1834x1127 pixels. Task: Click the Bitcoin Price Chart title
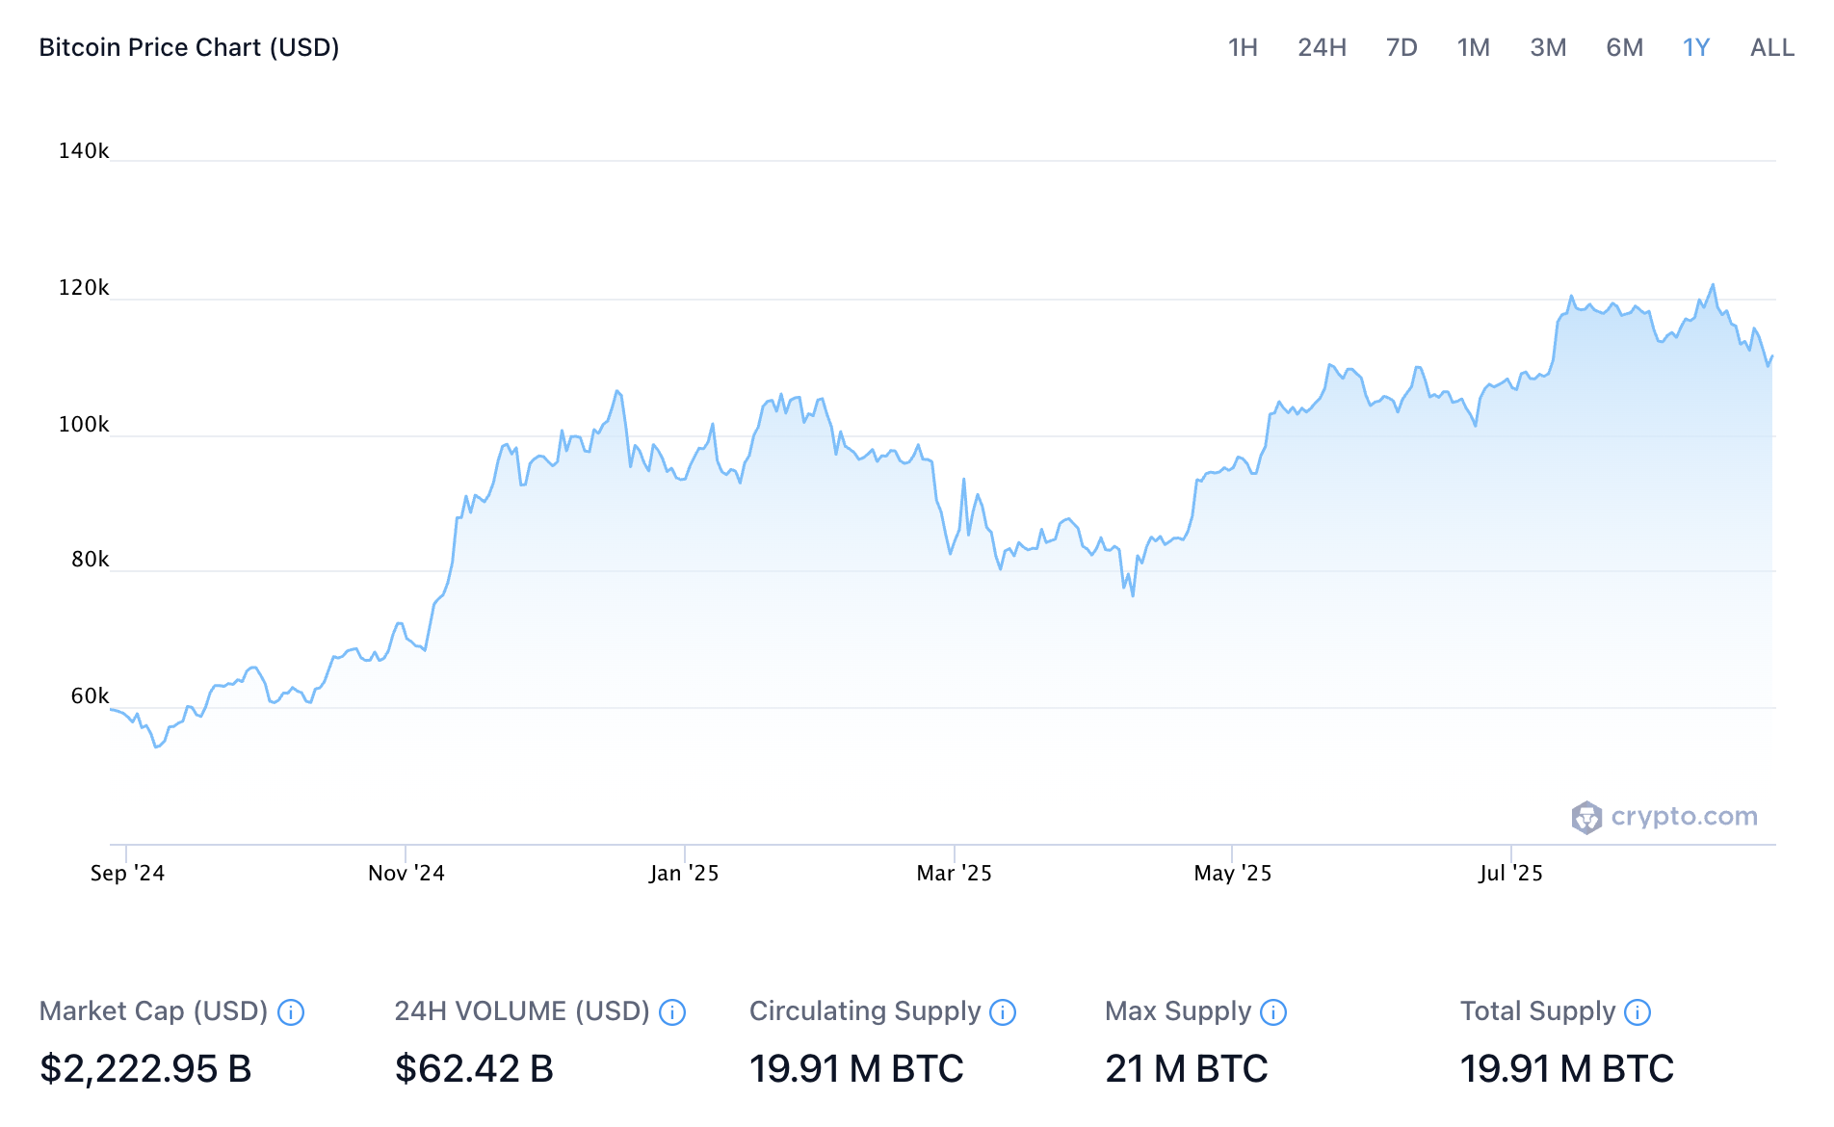[189, 47]
